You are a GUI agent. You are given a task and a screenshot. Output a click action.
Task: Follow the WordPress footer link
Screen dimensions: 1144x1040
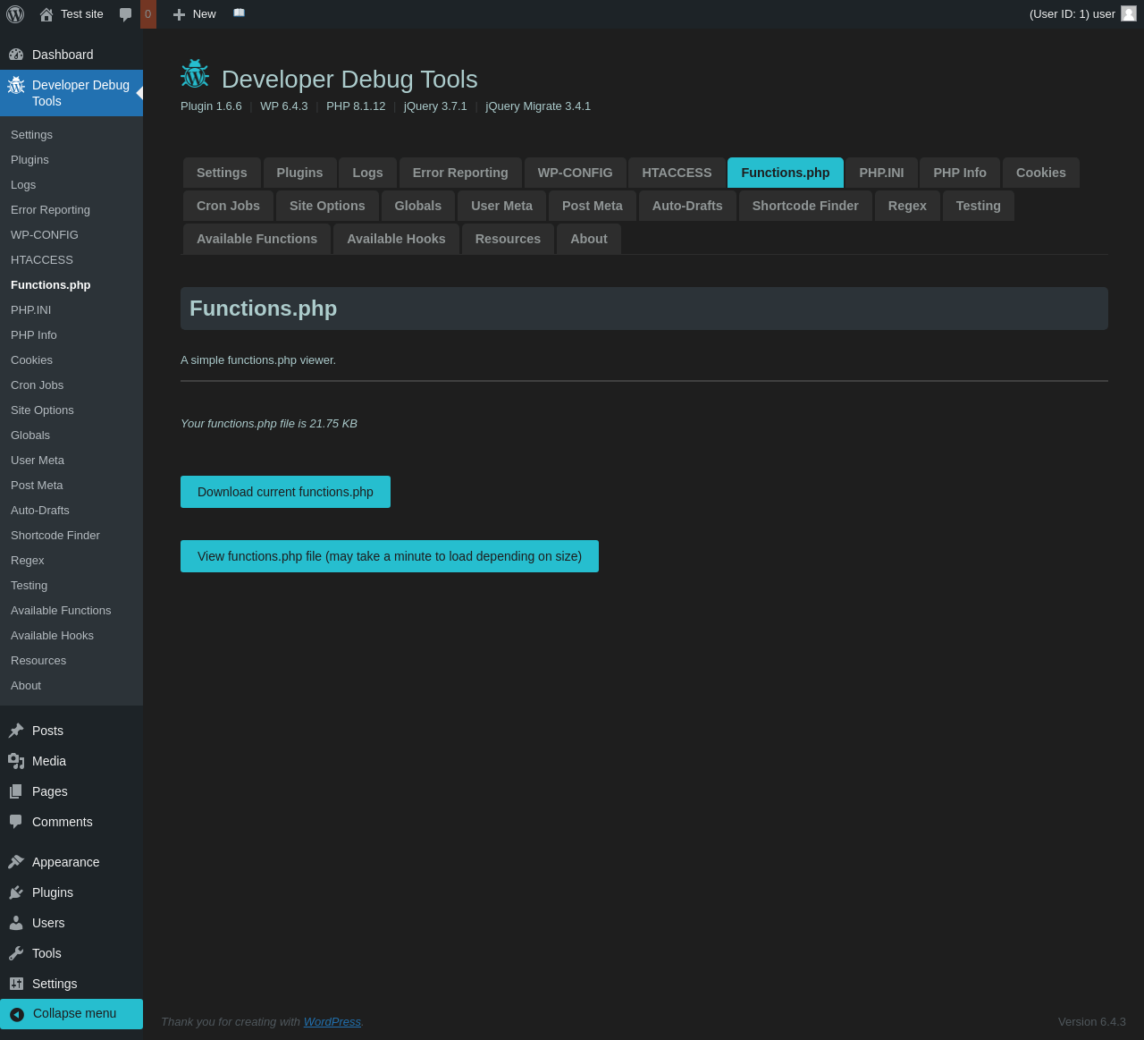pos(332,1022)
